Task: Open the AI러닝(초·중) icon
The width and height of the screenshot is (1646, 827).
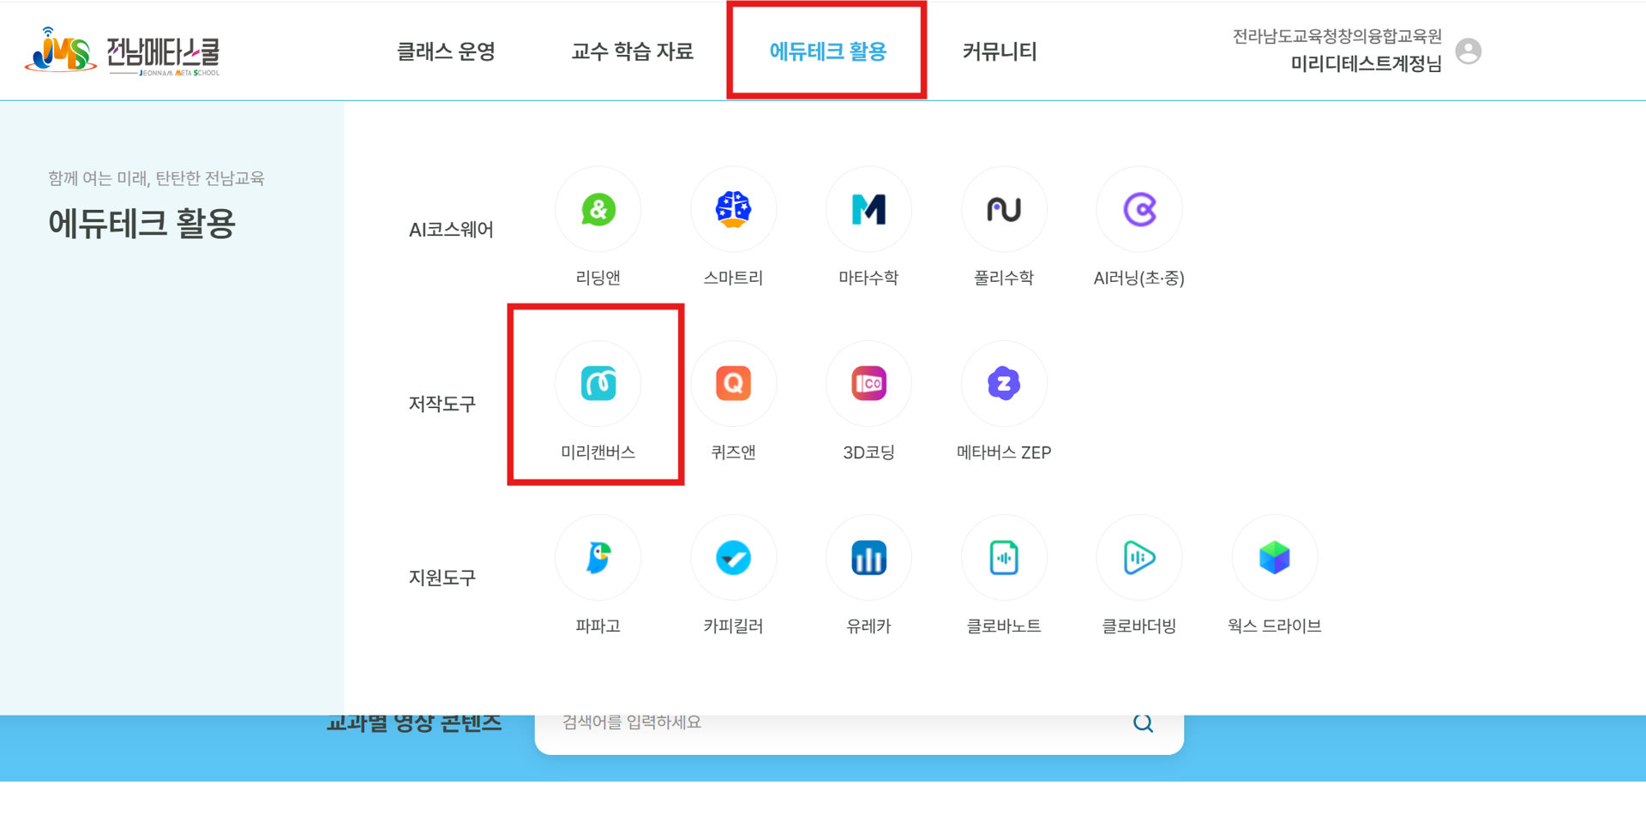Action: pyautogui.click(x=1138, y=210)
